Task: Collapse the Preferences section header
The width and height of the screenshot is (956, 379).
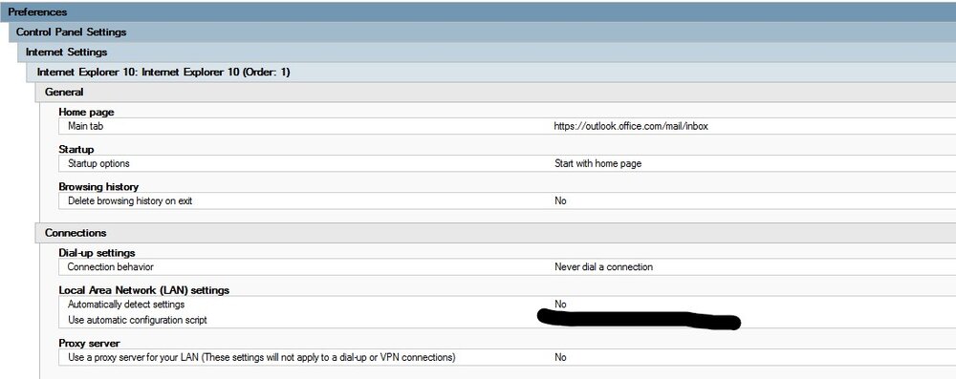Action: 478,11
